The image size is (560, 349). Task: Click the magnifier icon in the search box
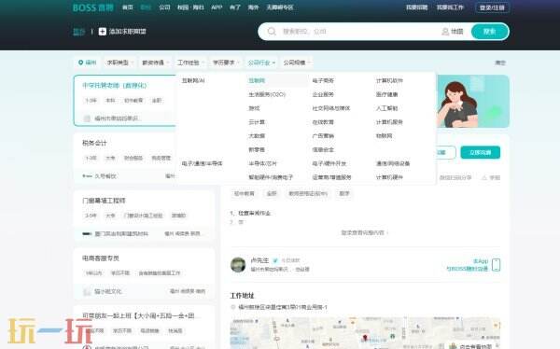(272, 32)
